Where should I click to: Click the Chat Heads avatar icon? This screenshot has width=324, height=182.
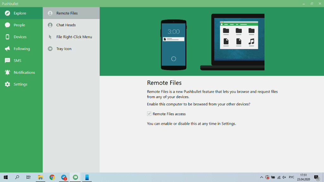50,25
